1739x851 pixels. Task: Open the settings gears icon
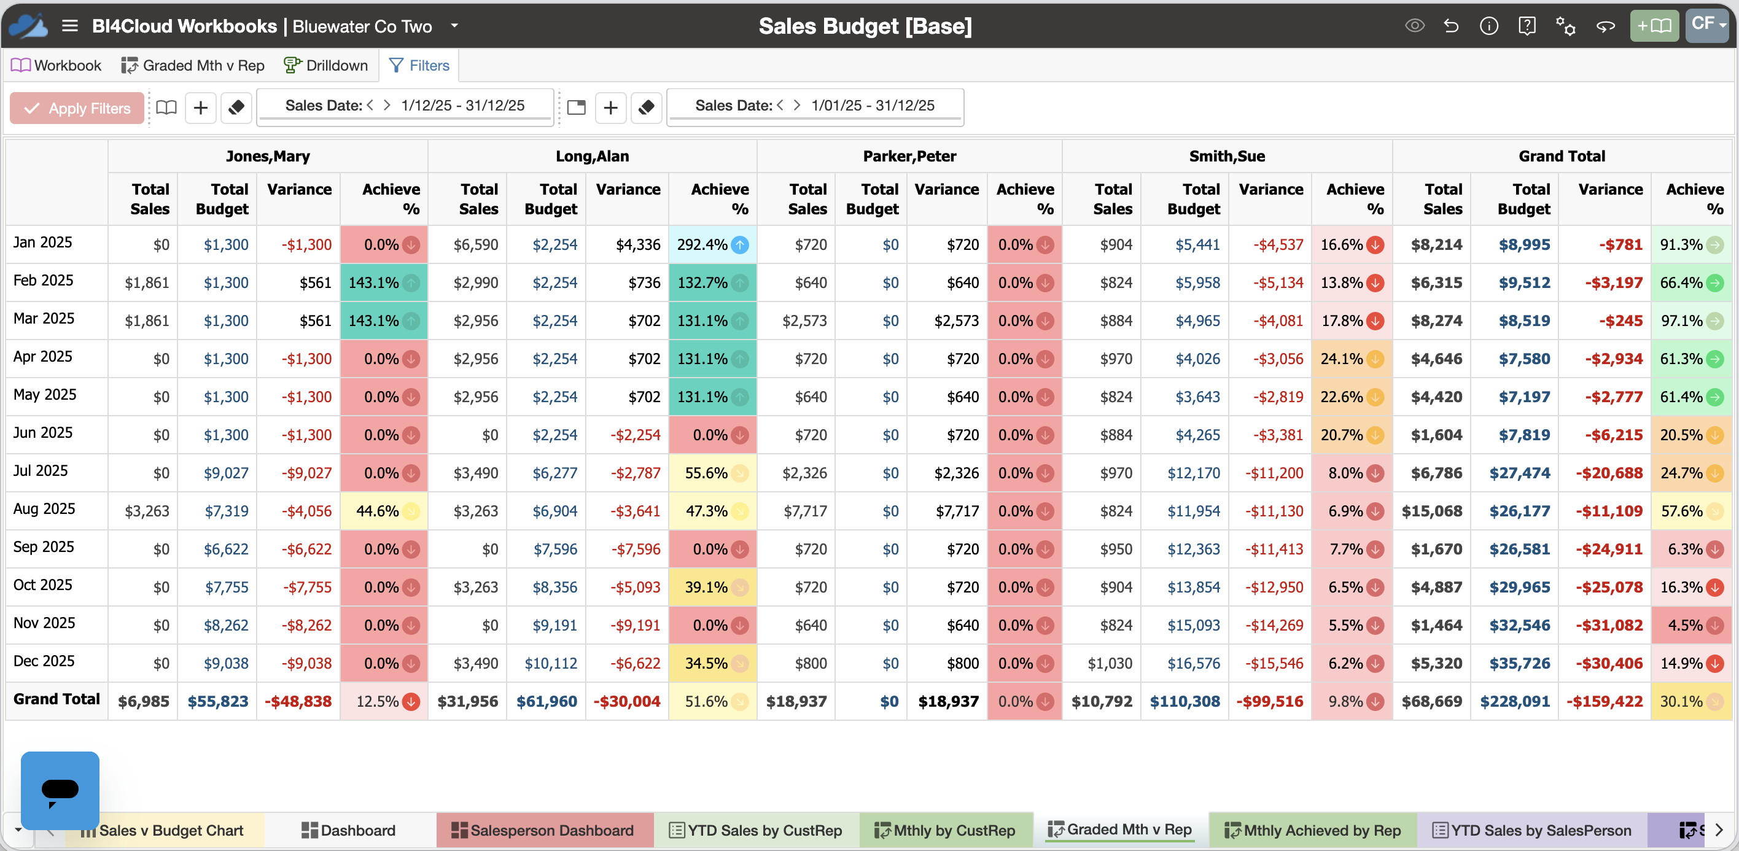click(1565, 26)
